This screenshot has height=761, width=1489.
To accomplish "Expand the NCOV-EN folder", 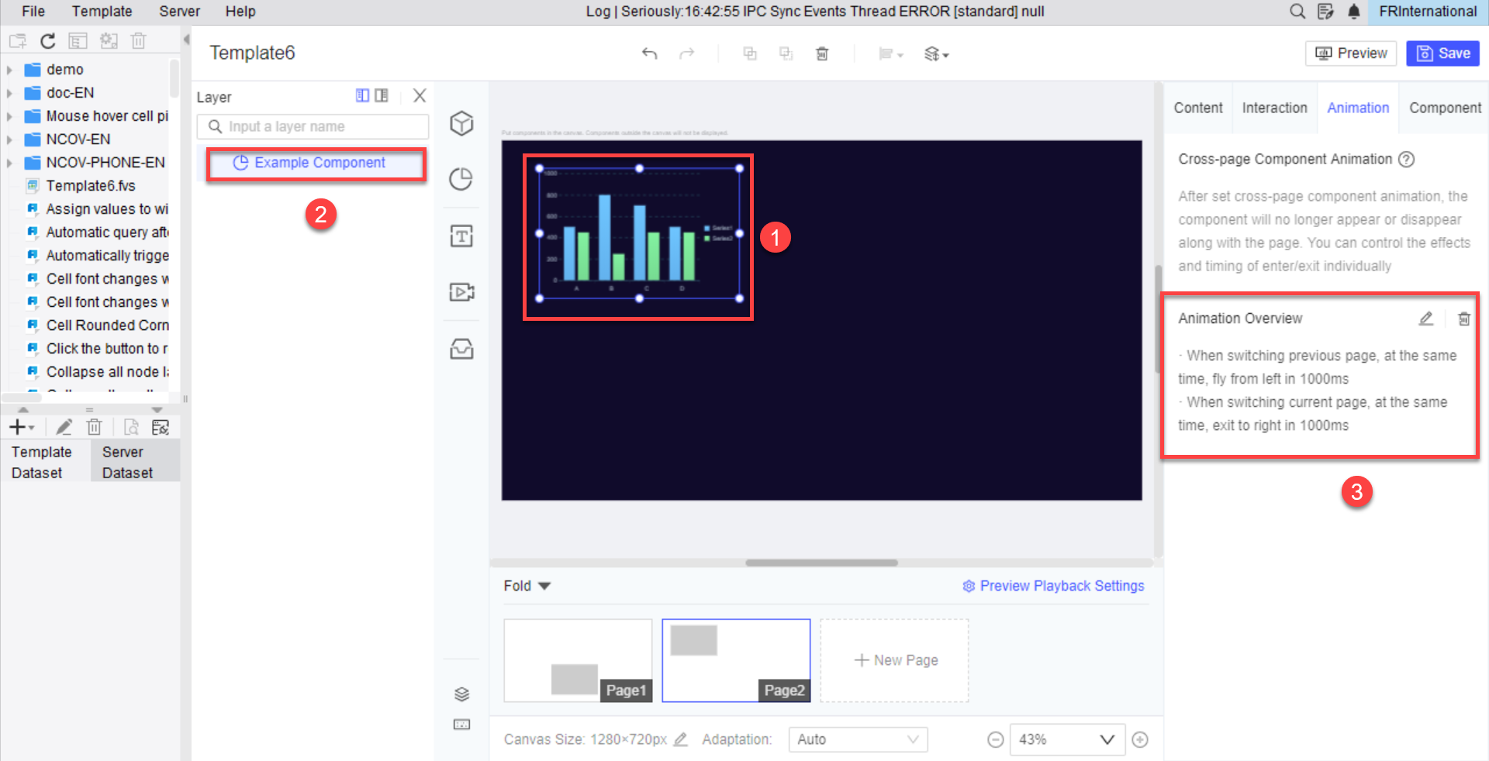I will (9, 139).
